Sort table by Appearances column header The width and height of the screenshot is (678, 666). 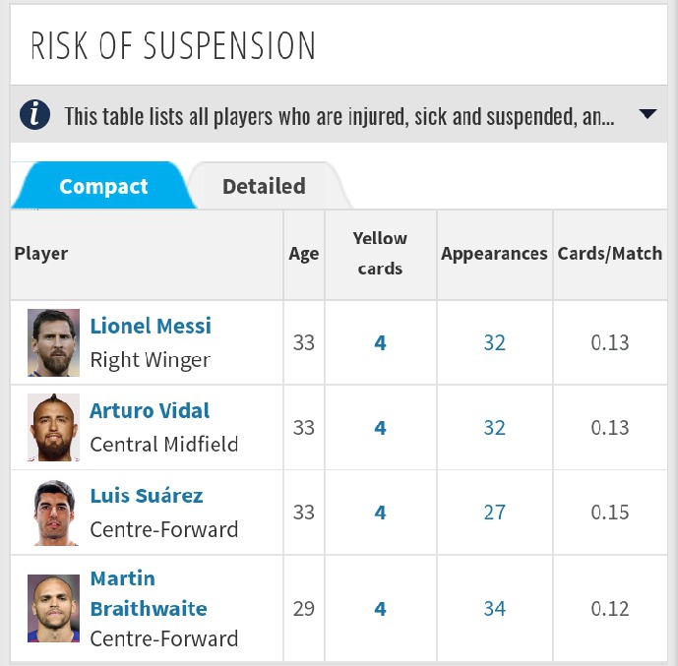pyautogui.click(x=494, y=254)
